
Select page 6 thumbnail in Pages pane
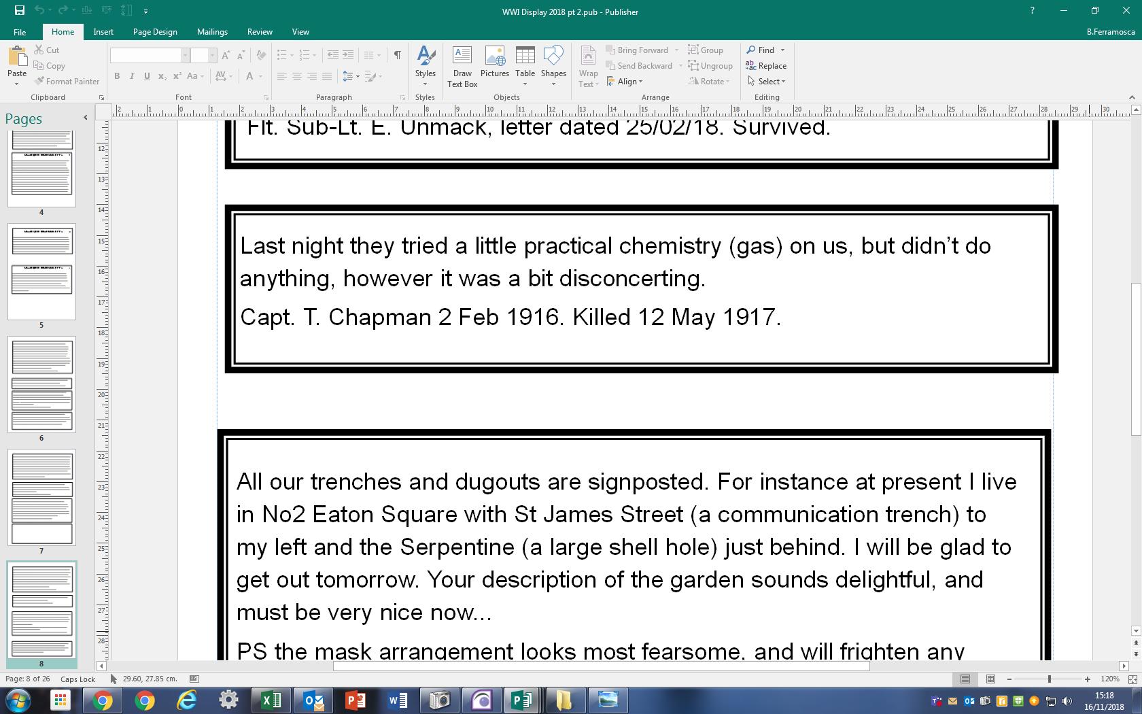pos(41,384)
